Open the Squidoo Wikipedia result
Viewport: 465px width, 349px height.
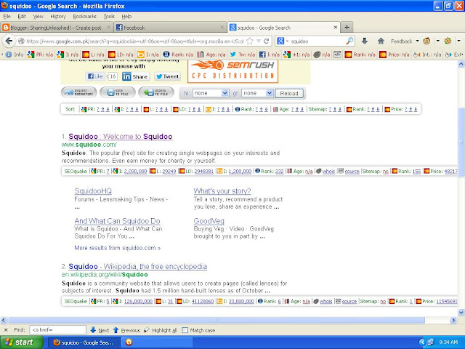pyautogui.click(x=137, y=266)
